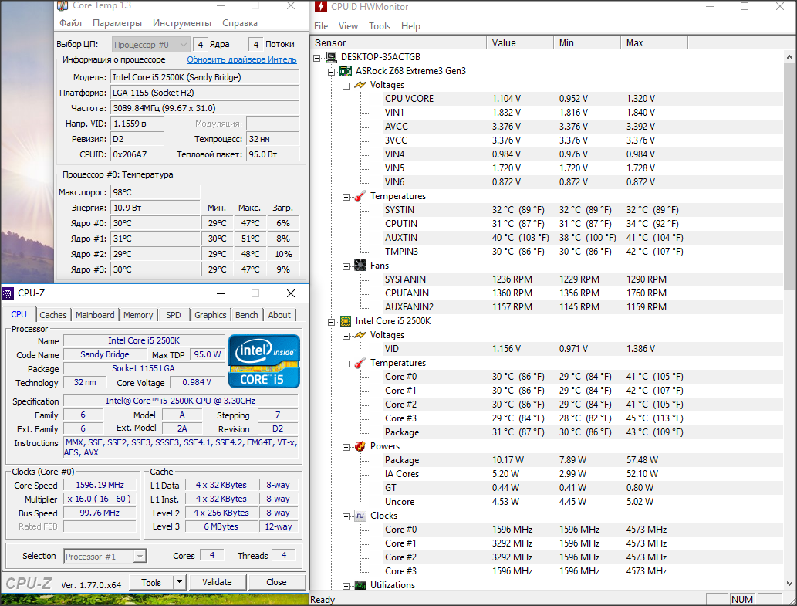
Task: Switch to the Graphics tab in CPU-Z
Action: (x=210, y=315)
